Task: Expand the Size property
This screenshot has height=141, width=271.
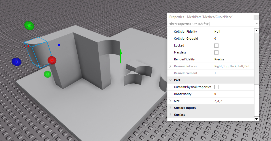Action: coord(170,101)
